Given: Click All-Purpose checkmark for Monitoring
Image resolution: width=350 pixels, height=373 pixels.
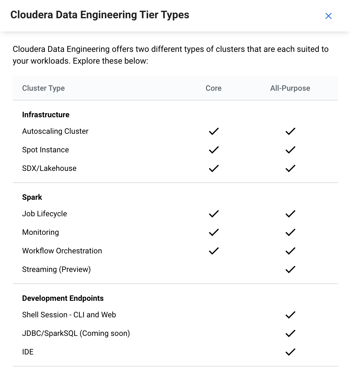Looking at the screenshot, I should [290, 232].
